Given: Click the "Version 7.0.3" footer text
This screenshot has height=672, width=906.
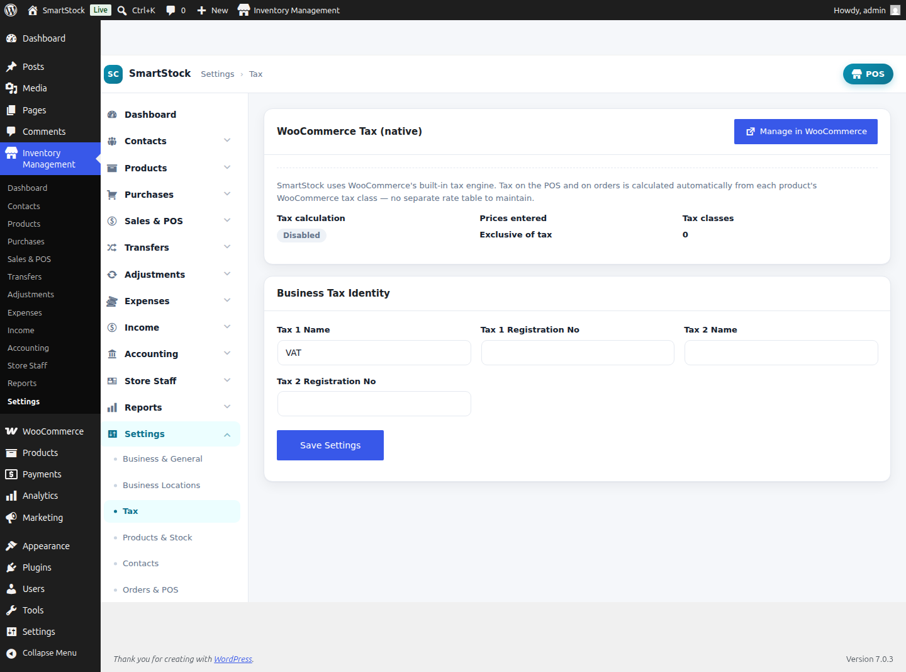Looking at the screenshot, I should tap(870, 659).
